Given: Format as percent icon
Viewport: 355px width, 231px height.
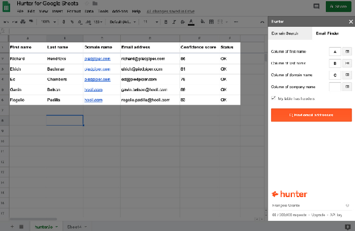Looking at the screenshot, I should pyautogui.click(x=72, y=22).
